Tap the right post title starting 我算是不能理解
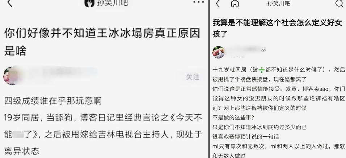Image resolution: width=346 pixels, height=158 pixels. click(277, 28)
